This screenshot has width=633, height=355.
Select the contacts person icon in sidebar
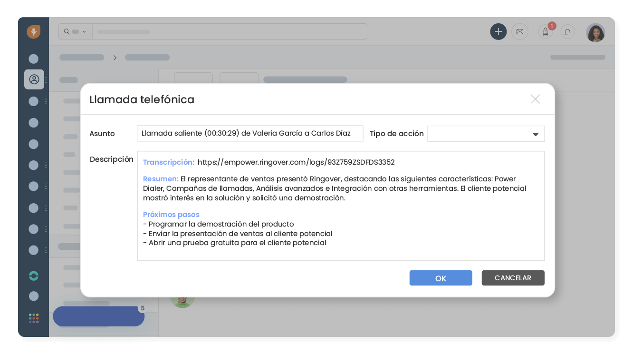pyautogui.click(x=34, y=79)
